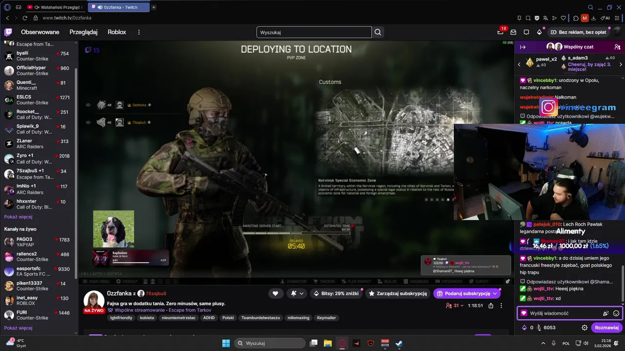Expand followed channels with Pokaż więcej

coord(18,217)
